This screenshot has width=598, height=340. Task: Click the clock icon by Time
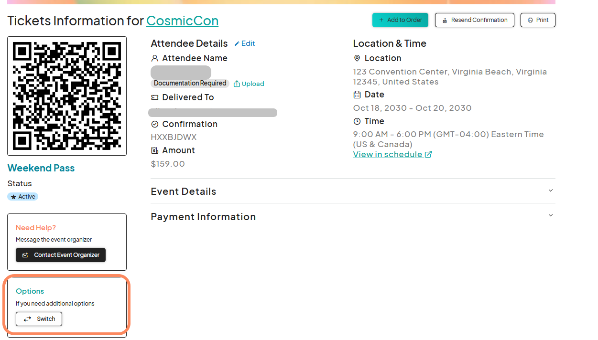click(357, 121)
